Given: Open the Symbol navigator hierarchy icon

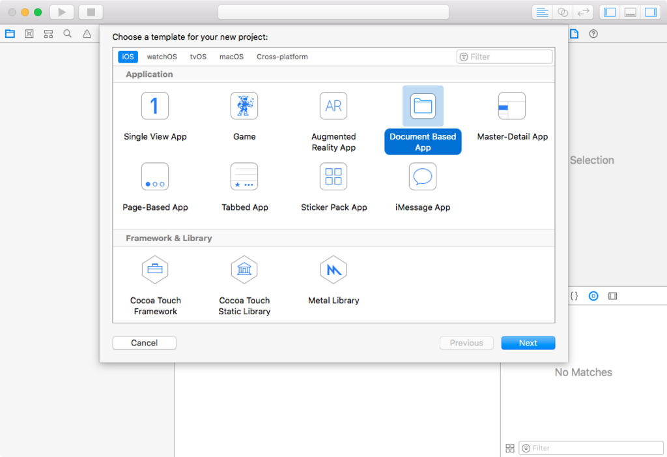Looking at the screenshot, I should (48, 34).
